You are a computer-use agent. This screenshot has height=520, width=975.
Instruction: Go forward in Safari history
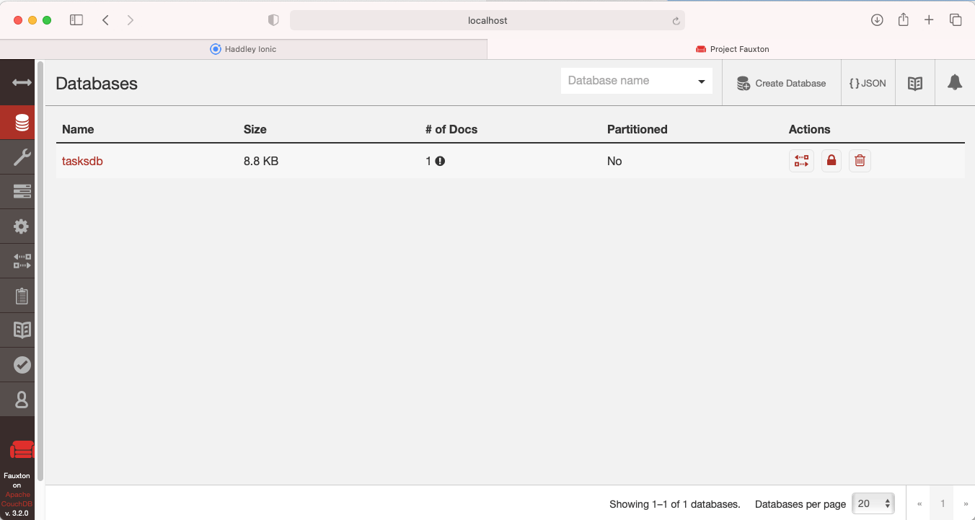click(131, 20)
